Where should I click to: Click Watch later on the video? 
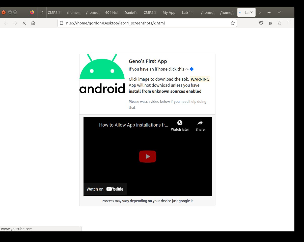click(180, 126)
